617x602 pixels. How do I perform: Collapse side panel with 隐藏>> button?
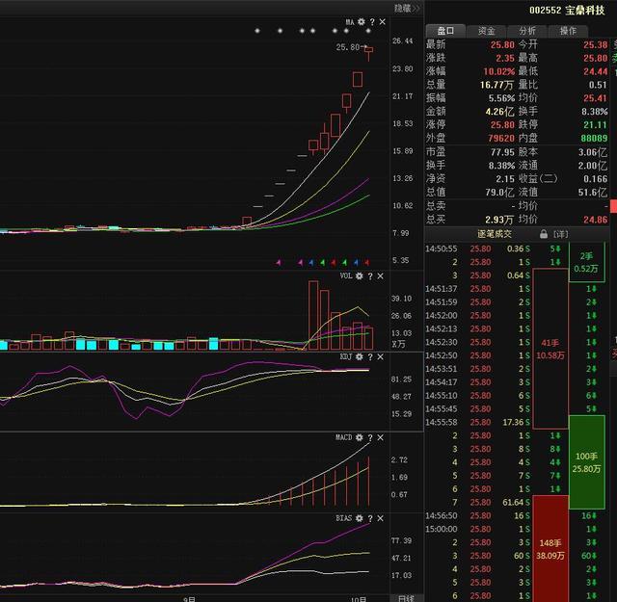pyautogui.click(x=407, y=9)
